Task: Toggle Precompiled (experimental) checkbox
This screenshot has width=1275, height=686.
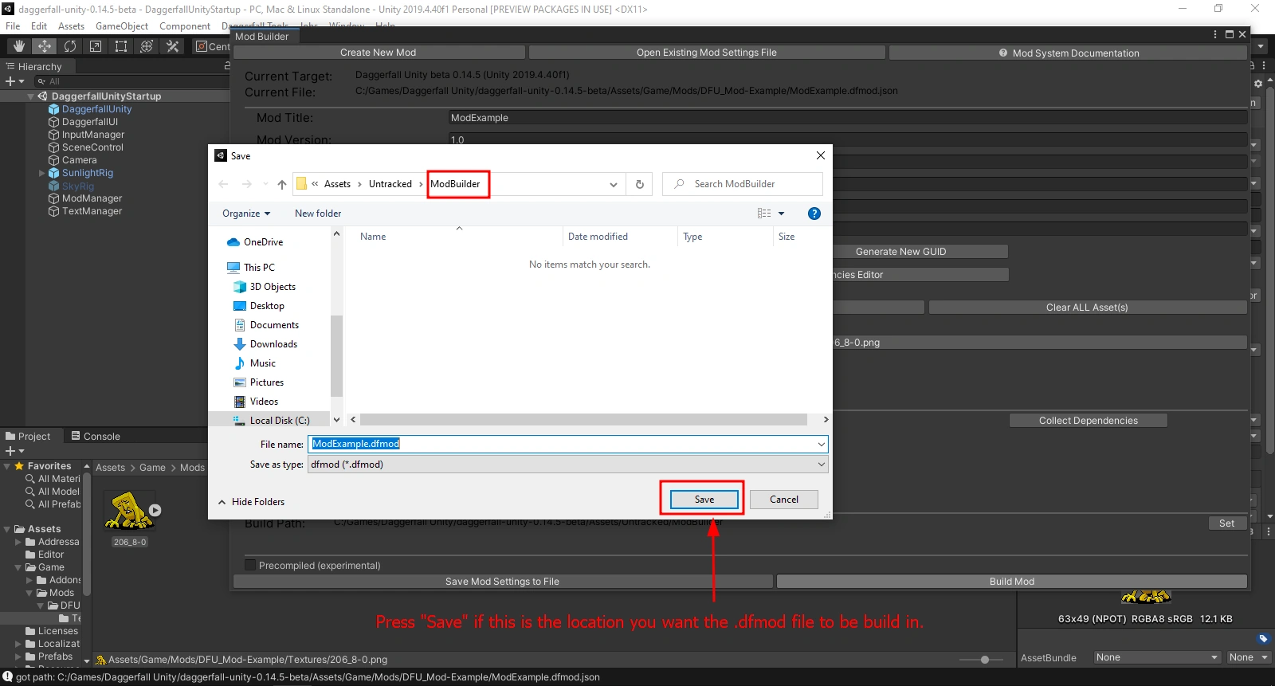Action: (250, 565)
